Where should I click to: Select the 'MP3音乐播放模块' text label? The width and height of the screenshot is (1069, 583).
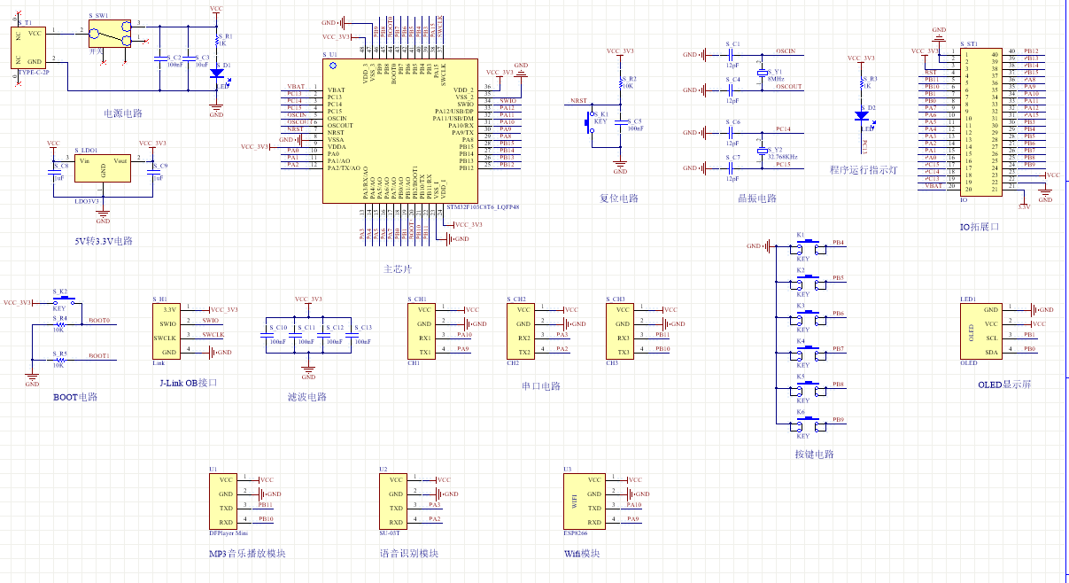click(x=247, y=554)
